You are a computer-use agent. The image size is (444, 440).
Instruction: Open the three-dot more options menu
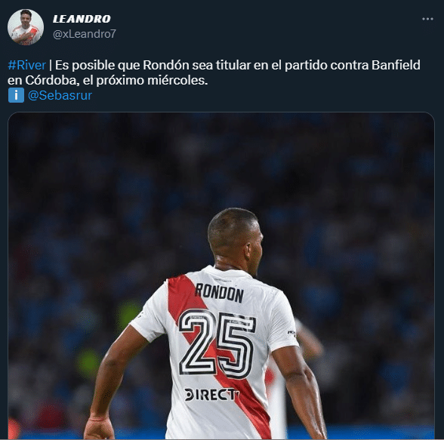(427, 19)
